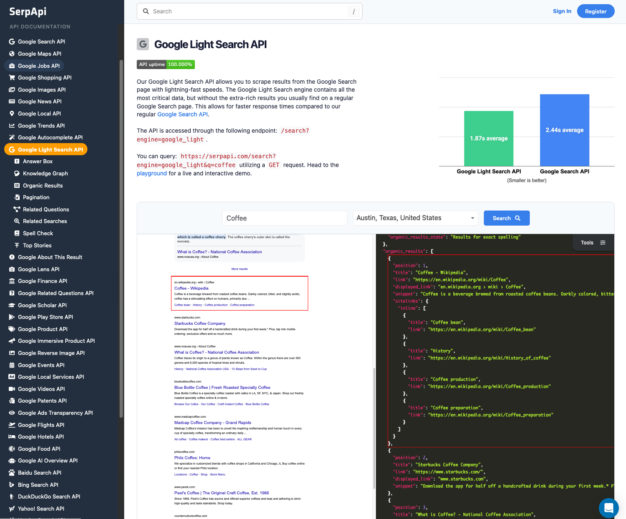The image size is (626, 519).
Task: Click the blue Search button
Action: pyautogui.click(x=506, y=218)
